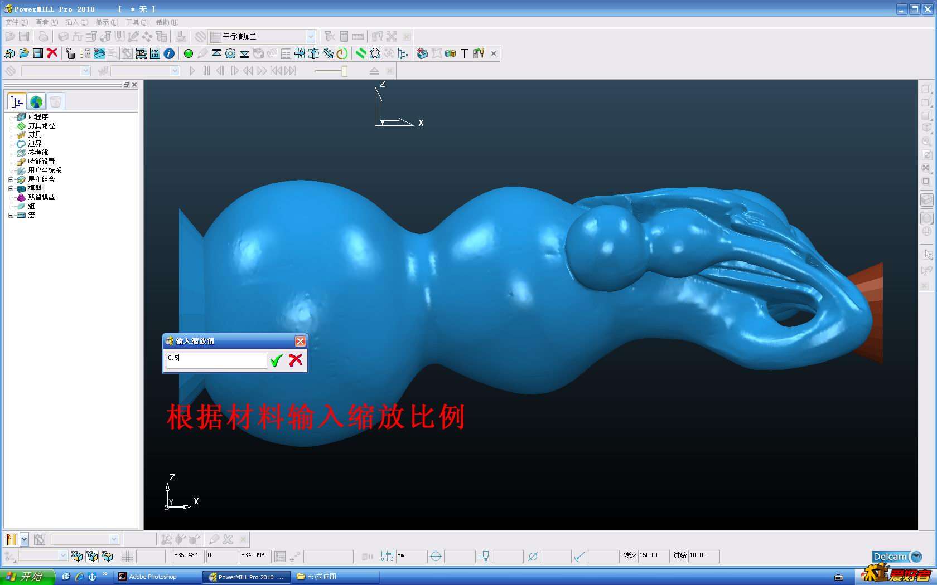Close the main toolbar with small X
Image resolution: width=937 pixels, height=585 pixels.
coord(494,53)
